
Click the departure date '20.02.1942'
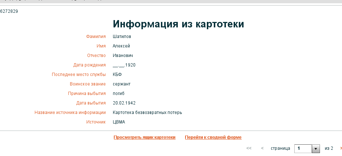point(124,103)
